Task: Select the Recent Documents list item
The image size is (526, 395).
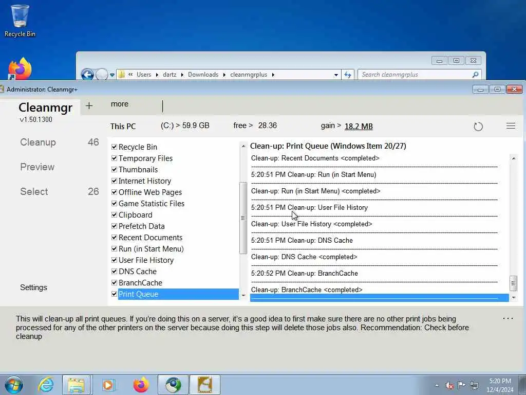Action: click(x=151, y=238)
